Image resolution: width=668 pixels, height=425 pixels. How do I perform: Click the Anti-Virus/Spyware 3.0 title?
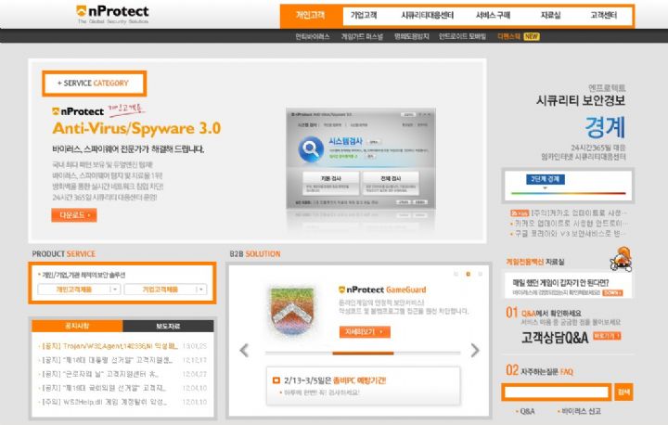click(136, 128)
